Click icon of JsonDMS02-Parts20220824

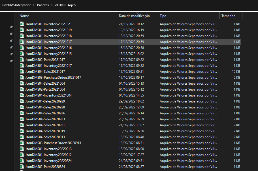click(x=22, y=166)
